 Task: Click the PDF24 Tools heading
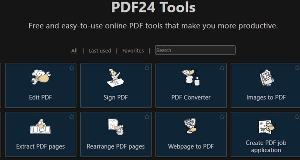tap(154, 7)
